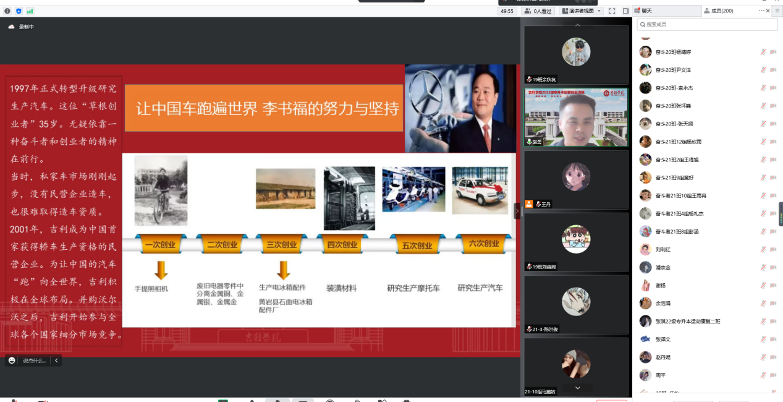783x402 pixels.
Task: Click muted mic icon of 张泽文
Action: [763, 340]
